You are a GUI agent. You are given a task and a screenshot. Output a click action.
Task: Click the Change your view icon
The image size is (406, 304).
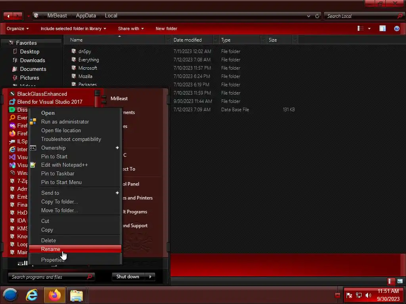click(360, 28)
